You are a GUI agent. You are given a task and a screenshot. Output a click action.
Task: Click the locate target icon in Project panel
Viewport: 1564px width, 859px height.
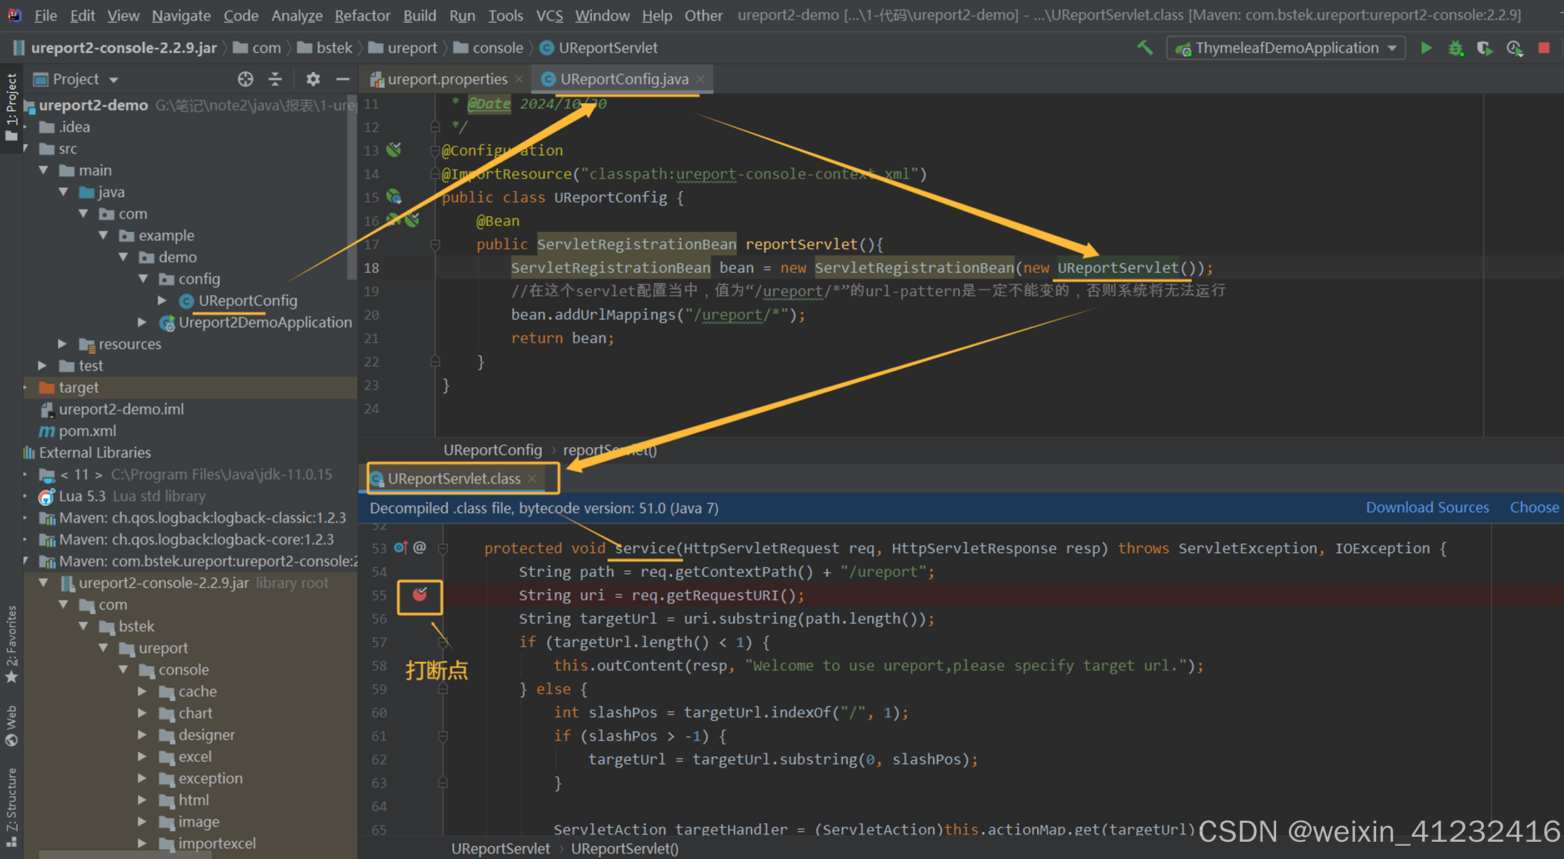(x=245, y=79)
